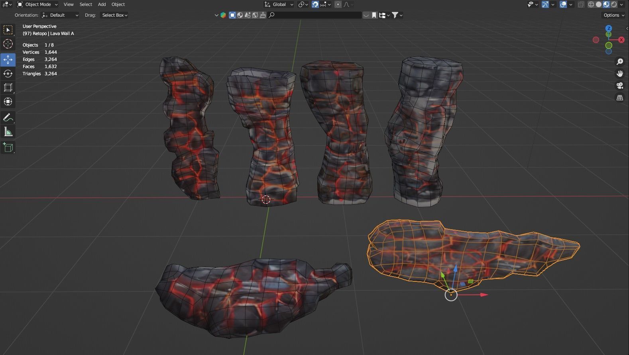Click the search field with magnifier
This screenshot has height=355, width=629.
point(315,15)
